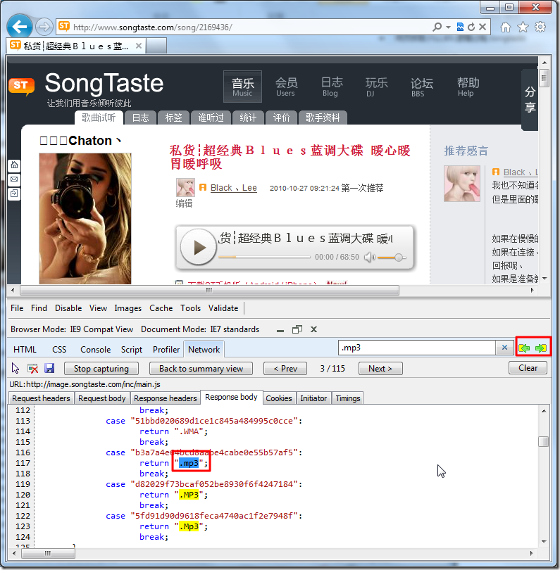Mute the player speaker icon
Image resolution: width=560 pixels, height=570 pixels.
point(369,258)
